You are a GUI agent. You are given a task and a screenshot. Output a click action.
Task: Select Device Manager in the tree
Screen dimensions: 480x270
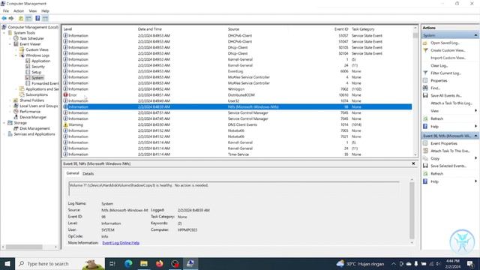(x=33, y=117)
